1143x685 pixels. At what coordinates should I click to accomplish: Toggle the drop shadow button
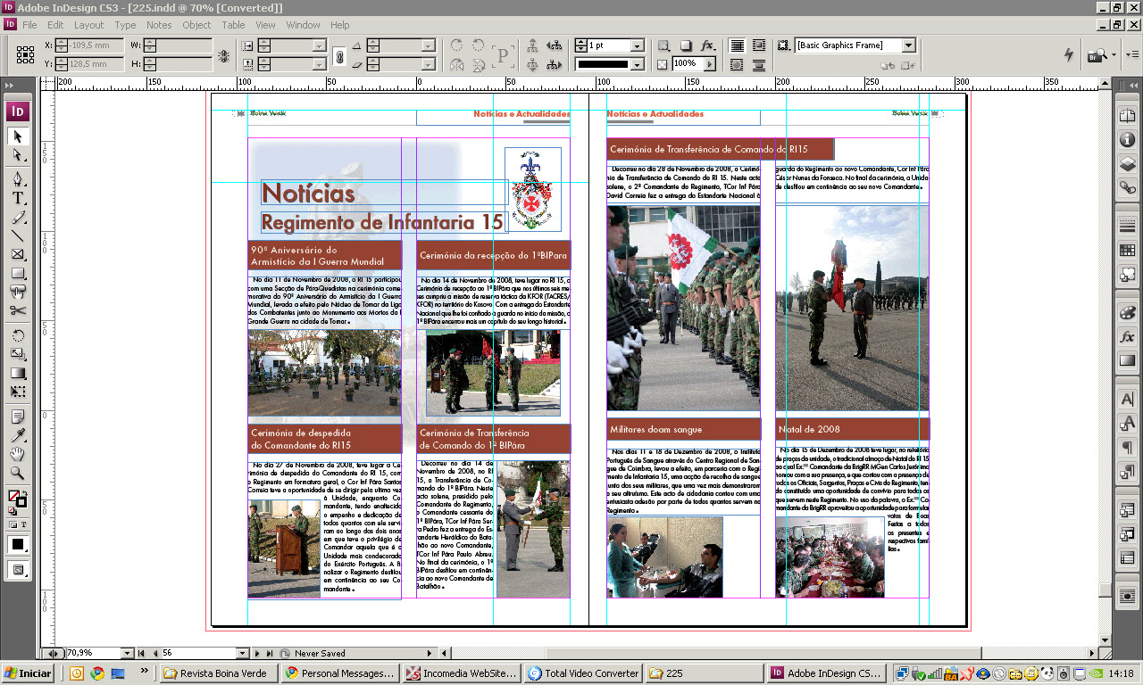coord(686,45)
